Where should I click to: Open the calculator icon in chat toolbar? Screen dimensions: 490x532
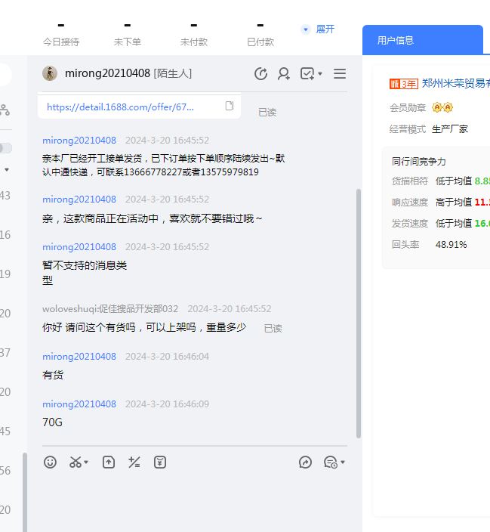click(134, 462)
